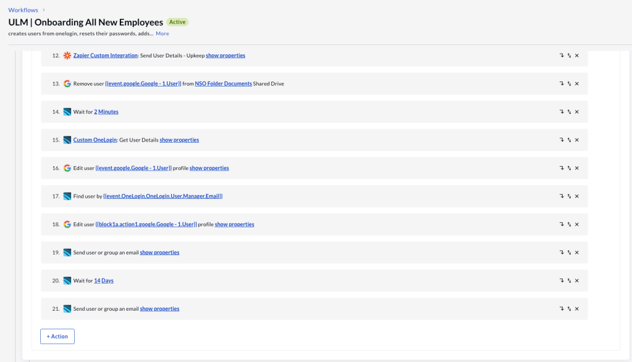Click the reorder arrows icon on step 16
Viewport: 632px width, 362px height.
569,168
